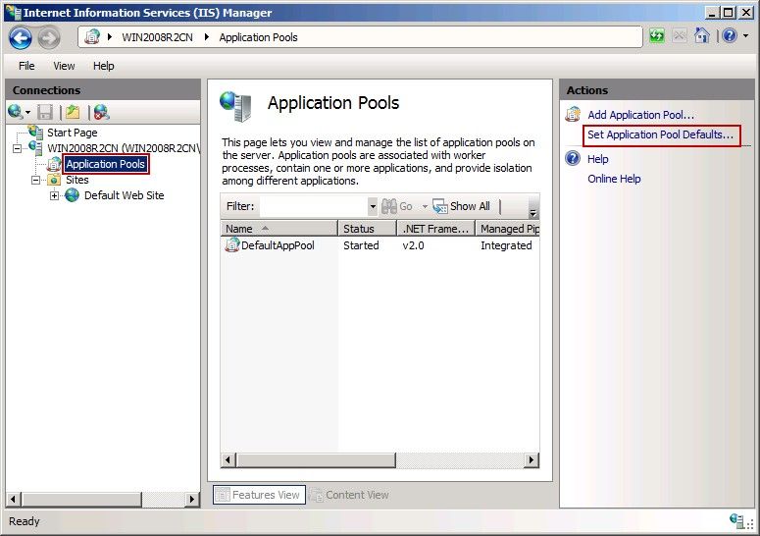Click the Help icon in Actions pane
Screen dimensions: 760x536
[573, 158]
